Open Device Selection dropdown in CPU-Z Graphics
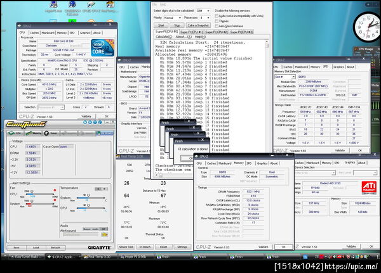The height and width of the screenshot is (273, 381). (315, 173)
